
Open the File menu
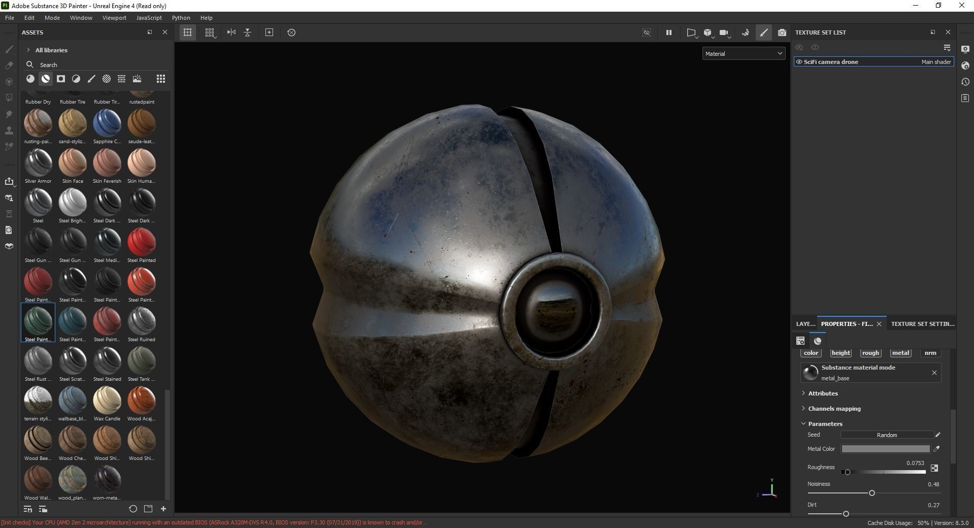[x=10, y=18]
